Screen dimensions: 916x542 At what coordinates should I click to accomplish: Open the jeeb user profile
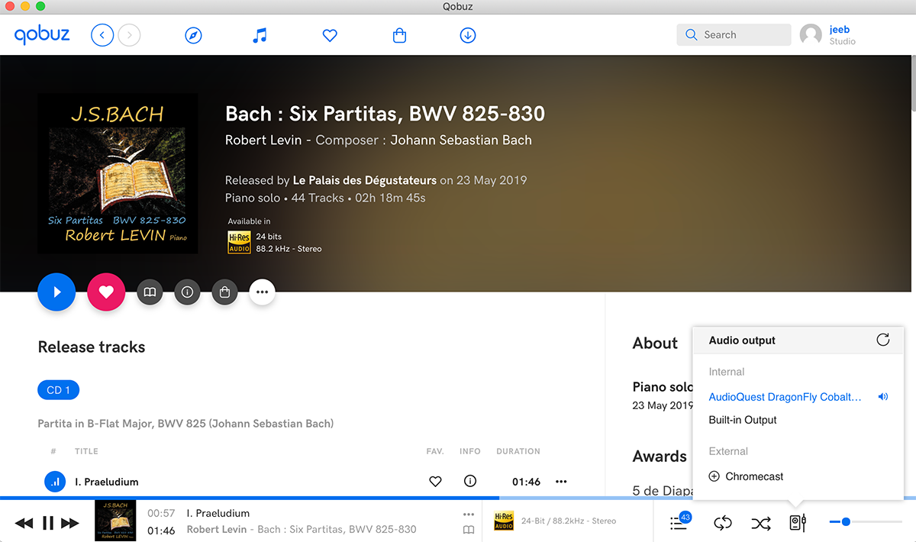828,35
